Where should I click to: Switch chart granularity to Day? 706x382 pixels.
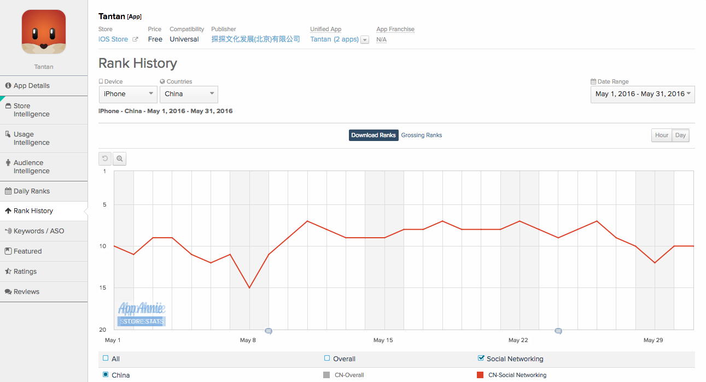pos(681,135)
